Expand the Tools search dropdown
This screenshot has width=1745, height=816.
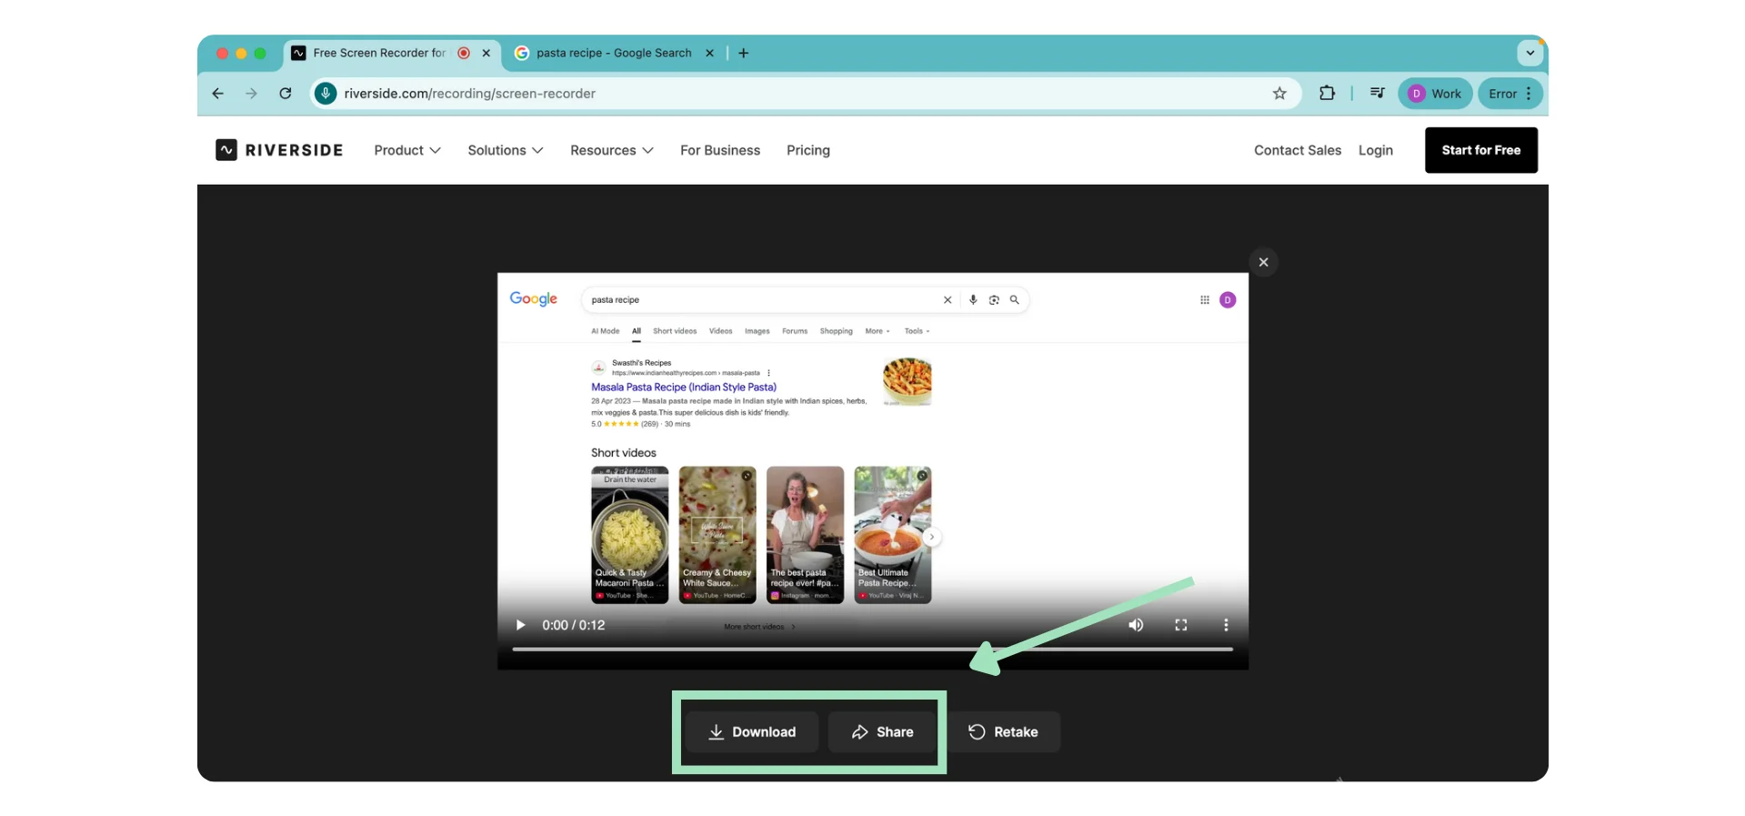point(917,331)
